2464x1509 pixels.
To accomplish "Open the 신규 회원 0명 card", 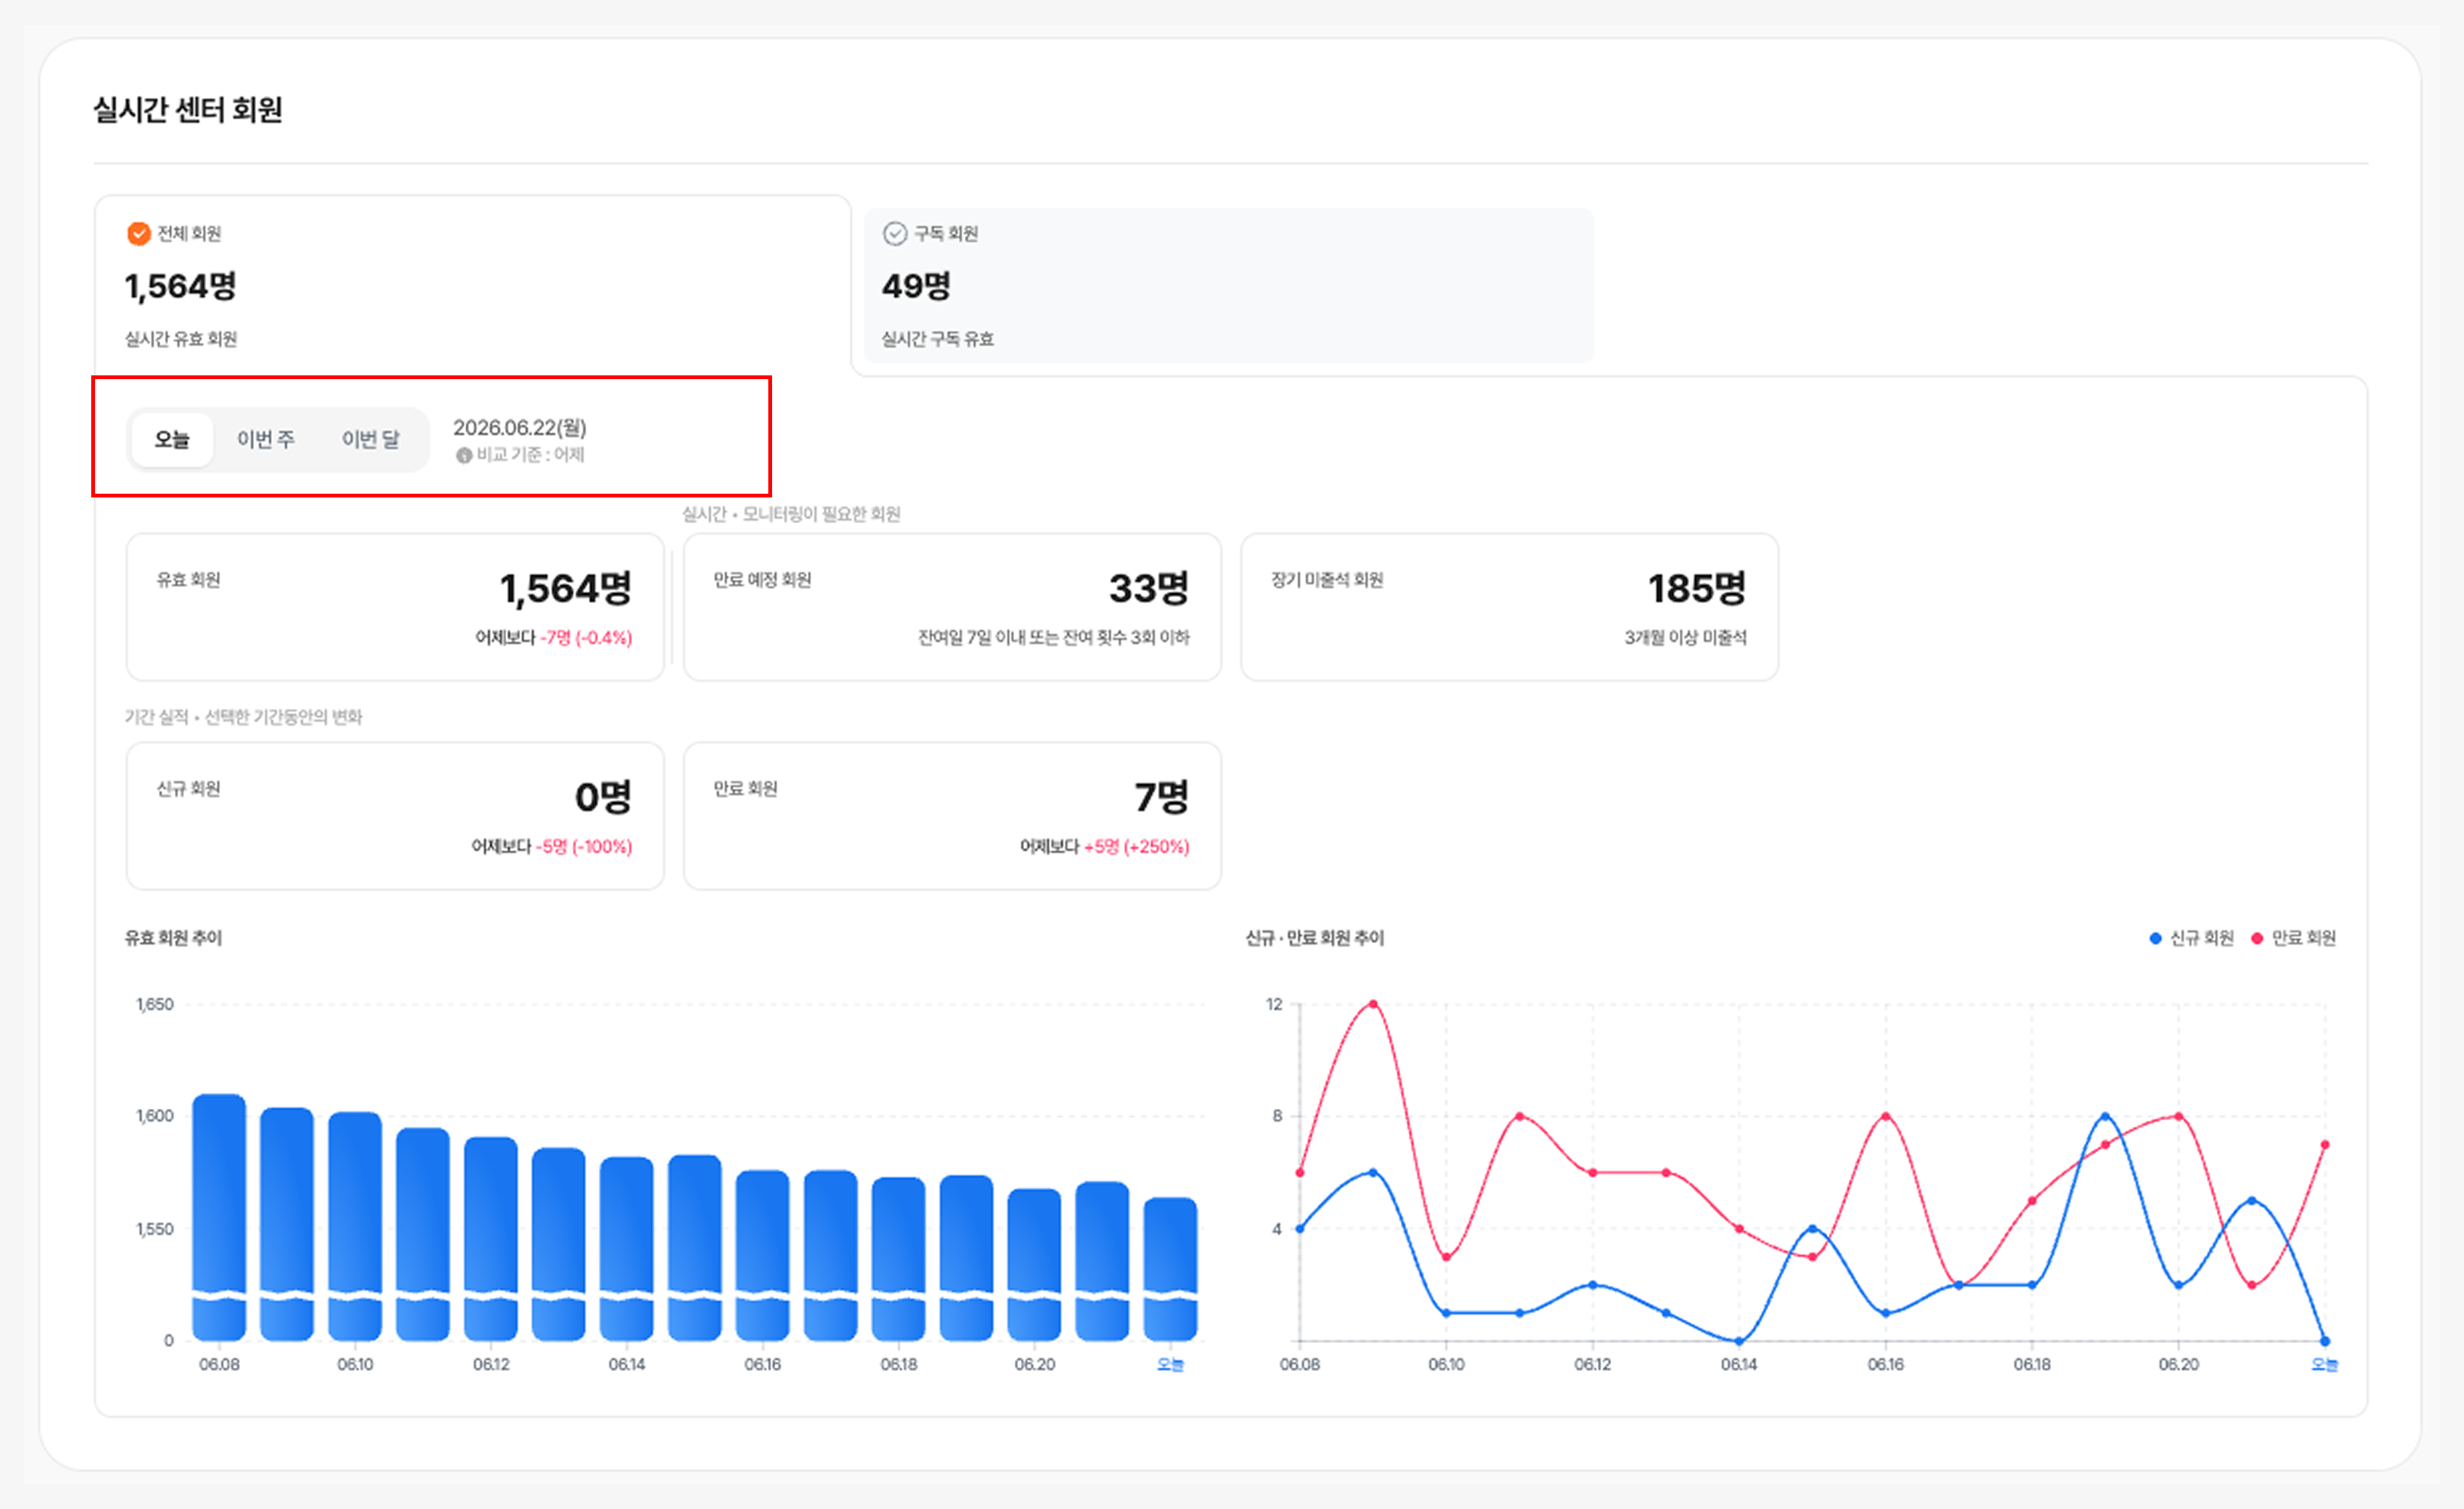I will 395,816.
